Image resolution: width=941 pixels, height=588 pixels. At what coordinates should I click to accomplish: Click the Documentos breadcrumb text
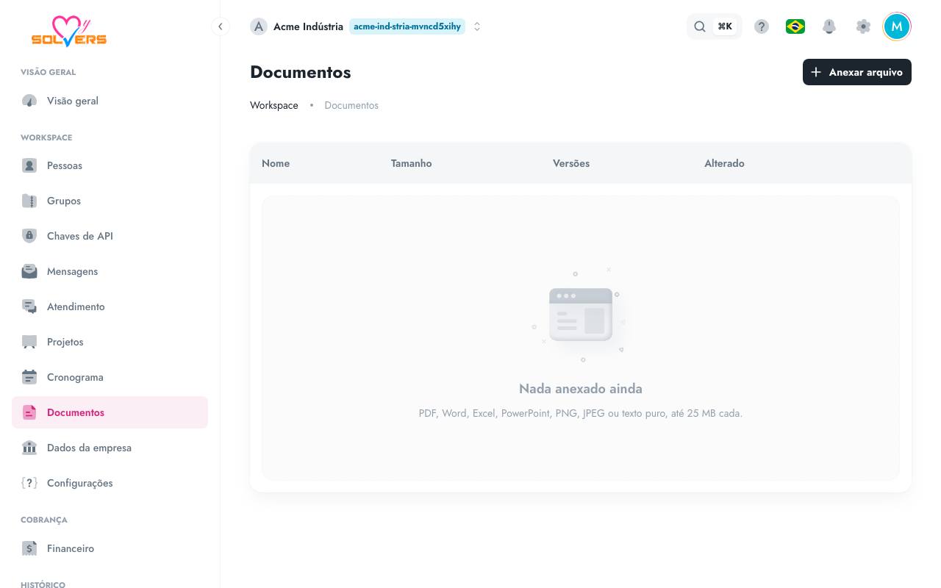coord(351,105)
